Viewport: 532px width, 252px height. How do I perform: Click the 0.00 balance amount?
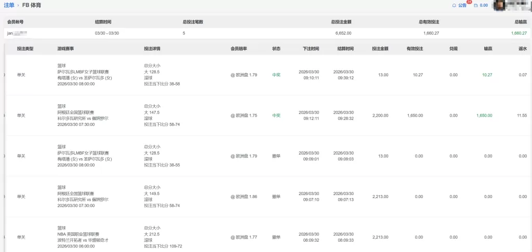pyautogui.click(x=483, y=5)
